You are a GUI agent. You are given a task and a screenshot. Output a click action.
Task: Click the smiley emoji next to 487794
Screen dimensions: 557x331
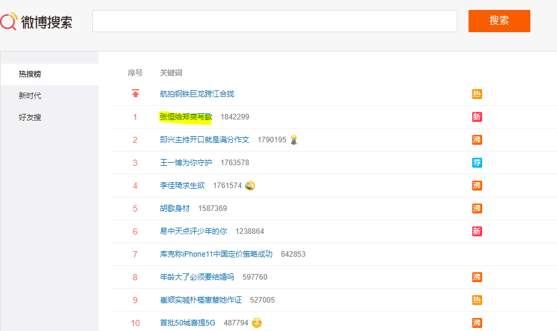(x=257, y=323)
